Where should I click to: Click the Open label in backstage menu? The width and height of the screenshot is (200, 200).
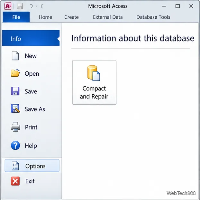(32, 74)
